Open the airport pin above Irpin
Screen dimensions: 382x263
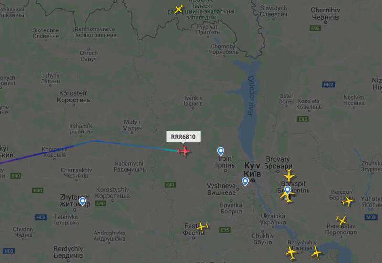[221, 151]
